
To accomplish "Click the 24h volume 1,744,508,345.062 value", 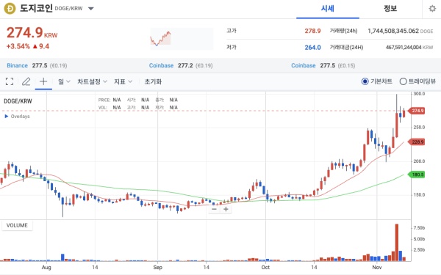I will click(393, 31).
